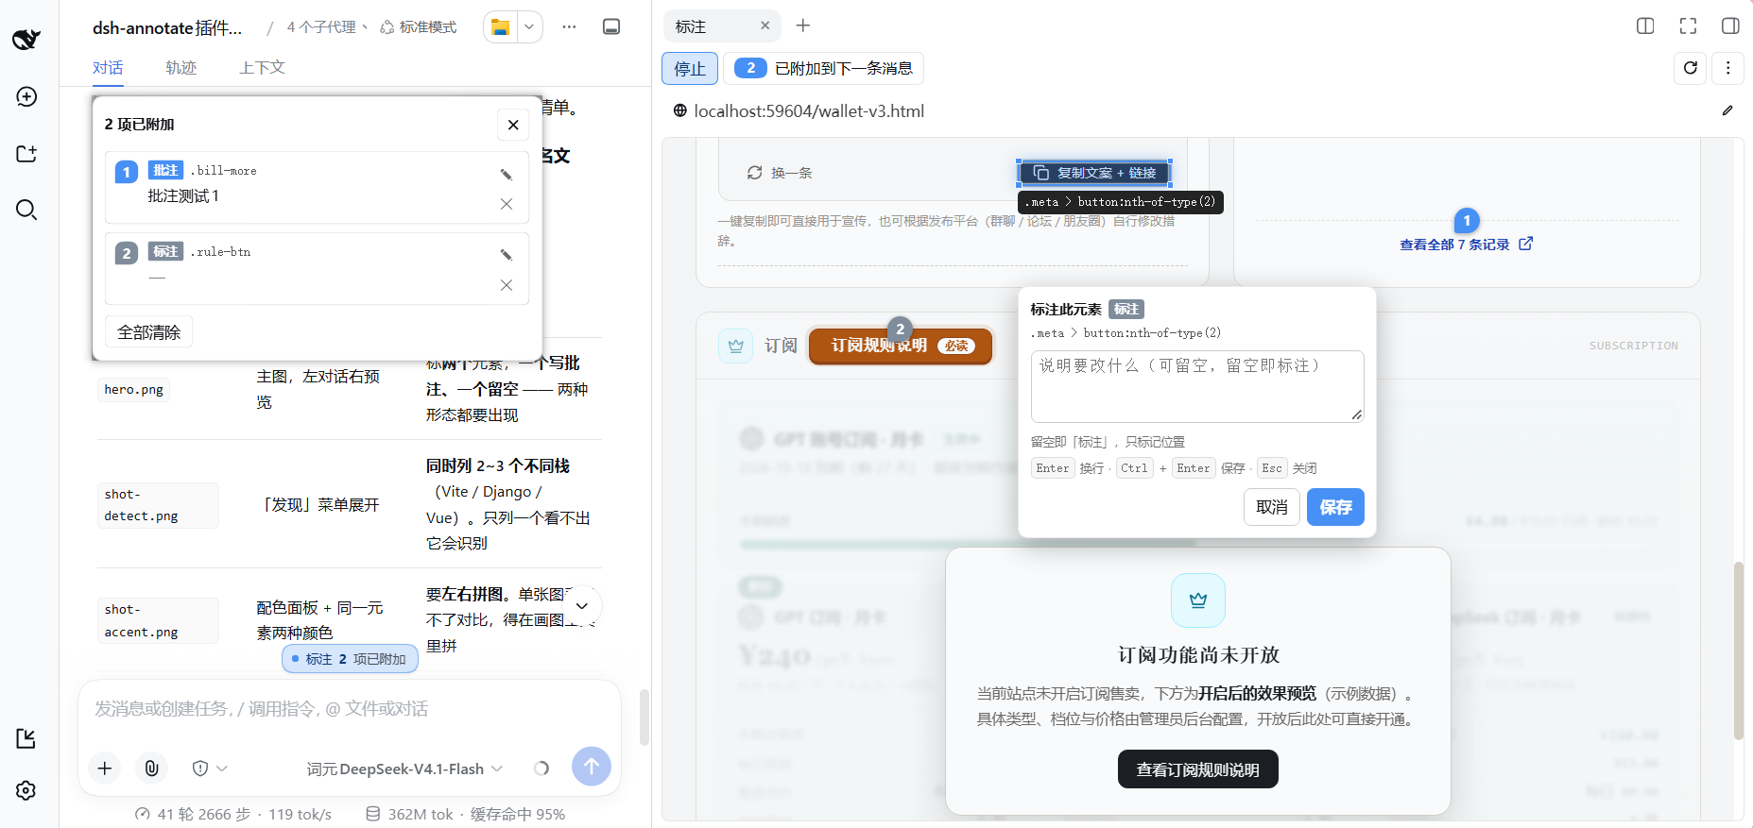Click the export icon above settings gear
Image resolution: width=1753 pixels, height=828 pixels.
26,738
